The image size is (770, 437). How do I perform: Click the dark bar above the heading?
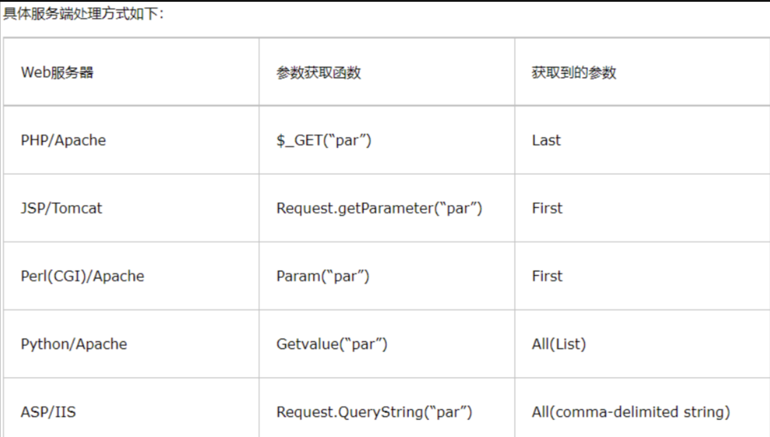click(385, 1)
